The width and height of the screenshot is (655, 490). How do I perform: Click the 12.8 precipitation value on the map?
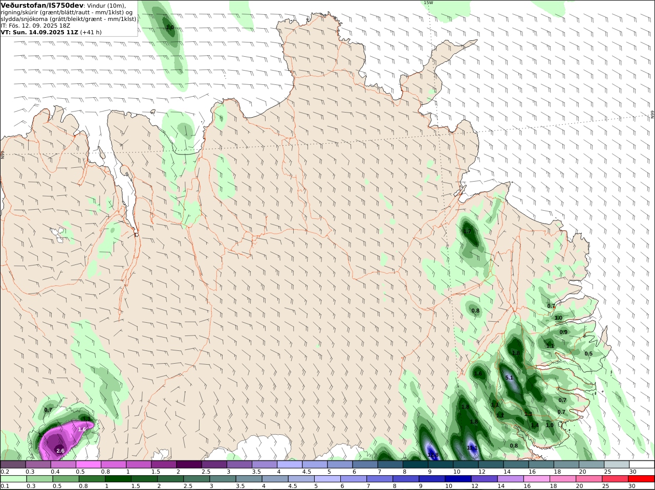pyautogui.click(x=433, y=455)
